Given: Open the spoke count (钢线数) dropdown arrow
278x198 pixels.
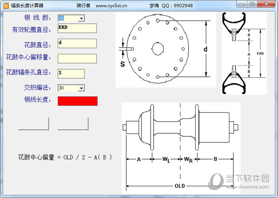Looking at the screenshot, I should tap(81, 18).
